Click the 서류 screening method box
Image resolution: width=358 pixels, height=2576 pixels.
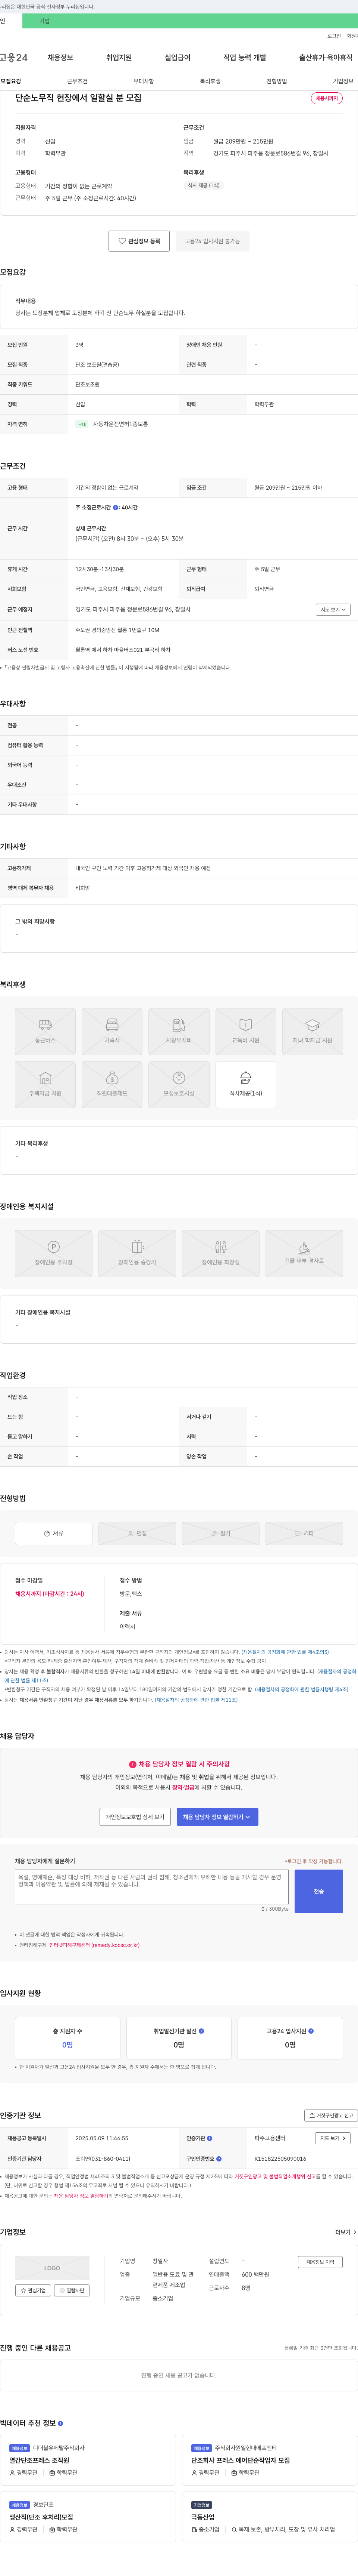pos(54,1533)
